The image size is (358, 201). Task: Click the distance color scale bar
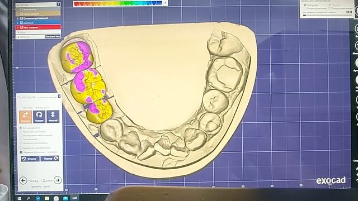point(118,3)
